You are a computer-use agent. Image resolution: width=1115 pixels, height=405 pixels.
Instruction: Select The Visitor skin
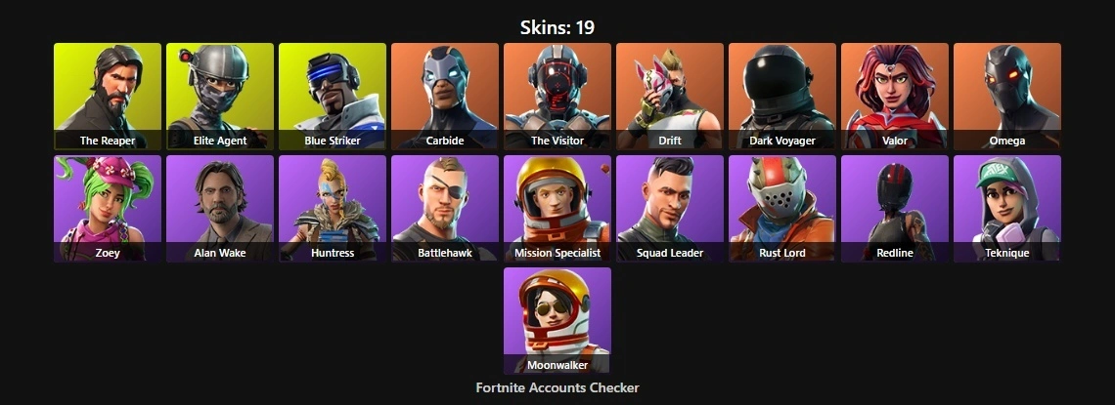557,97
